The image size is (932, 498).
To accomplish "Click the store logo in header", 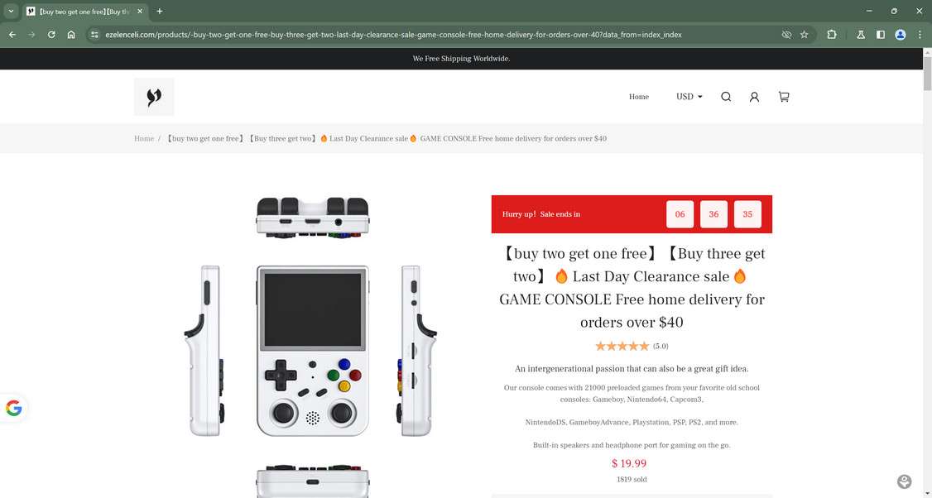I will (154, 97).
